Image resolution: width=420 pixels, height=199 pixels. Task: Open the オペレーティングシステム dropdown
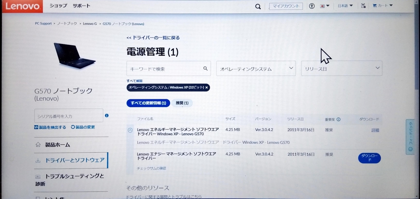(256, 69)
